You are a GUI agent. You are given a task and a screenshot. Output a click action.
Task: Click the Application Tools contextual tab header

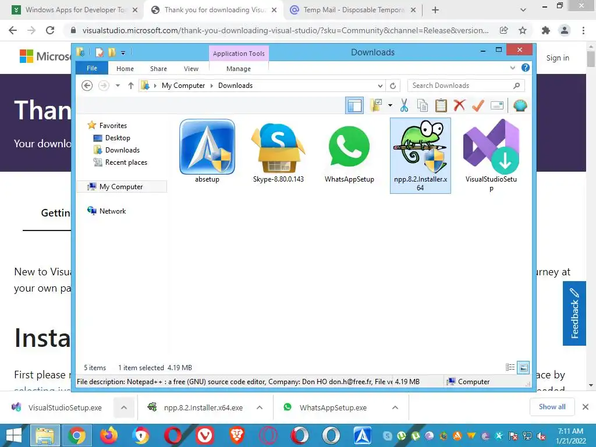(x=239, y=54)
